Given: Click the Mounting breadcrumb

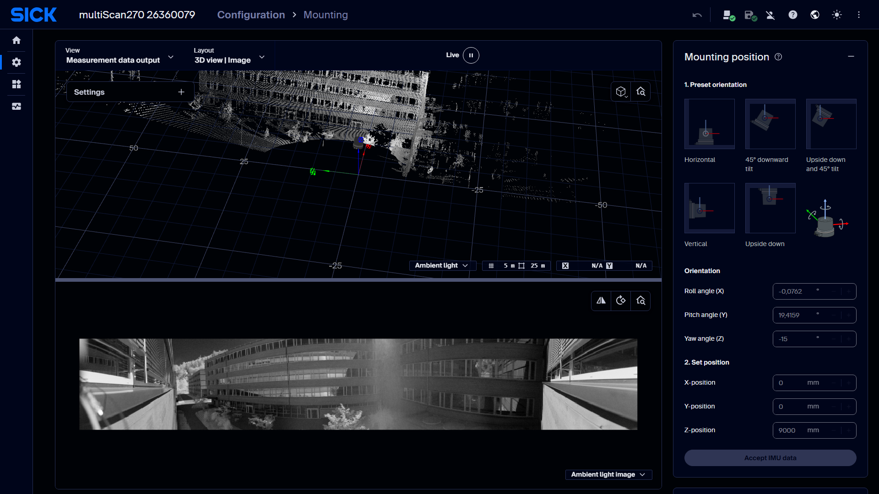Looking at the screenshot, I should click(326, 15).
